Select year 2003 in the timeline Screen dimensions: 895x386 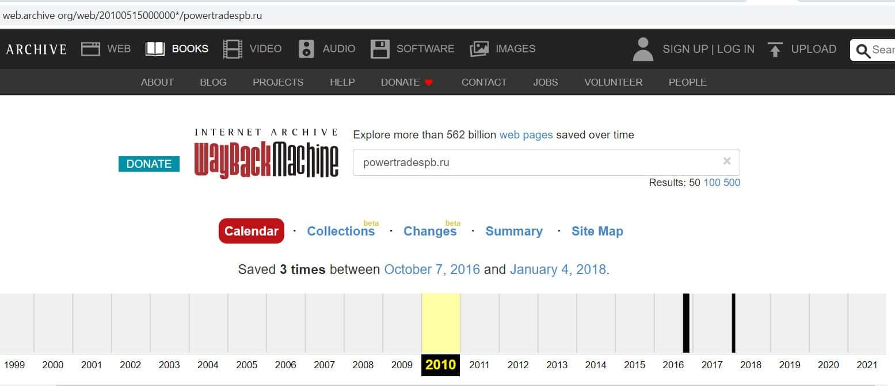169,365
